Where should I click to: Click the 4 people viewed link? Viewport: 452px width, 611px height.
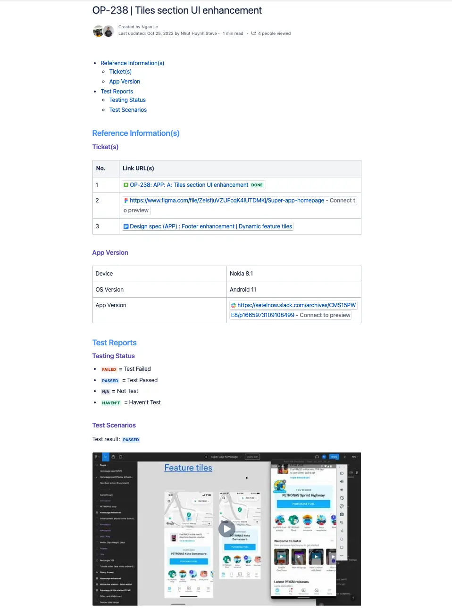pyautogui.click(x=274, y=33)
